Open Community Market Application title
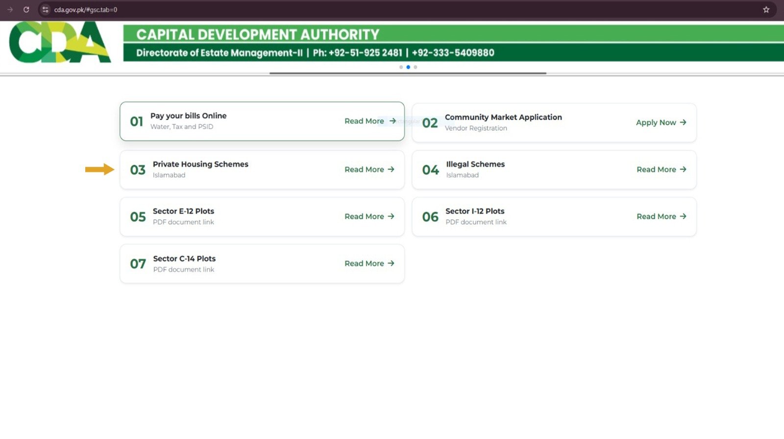Screen dimensions: 784x439 tap(503, 117)
